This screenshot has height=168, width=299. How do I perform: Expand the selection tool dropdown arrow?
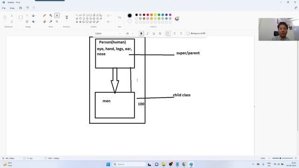click(21, 21)
